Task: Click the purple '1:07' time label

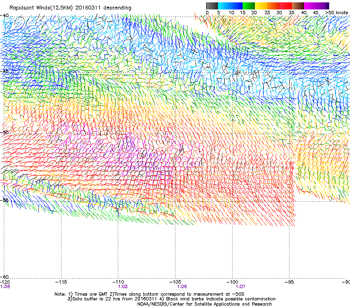Action: click(240, 287)
